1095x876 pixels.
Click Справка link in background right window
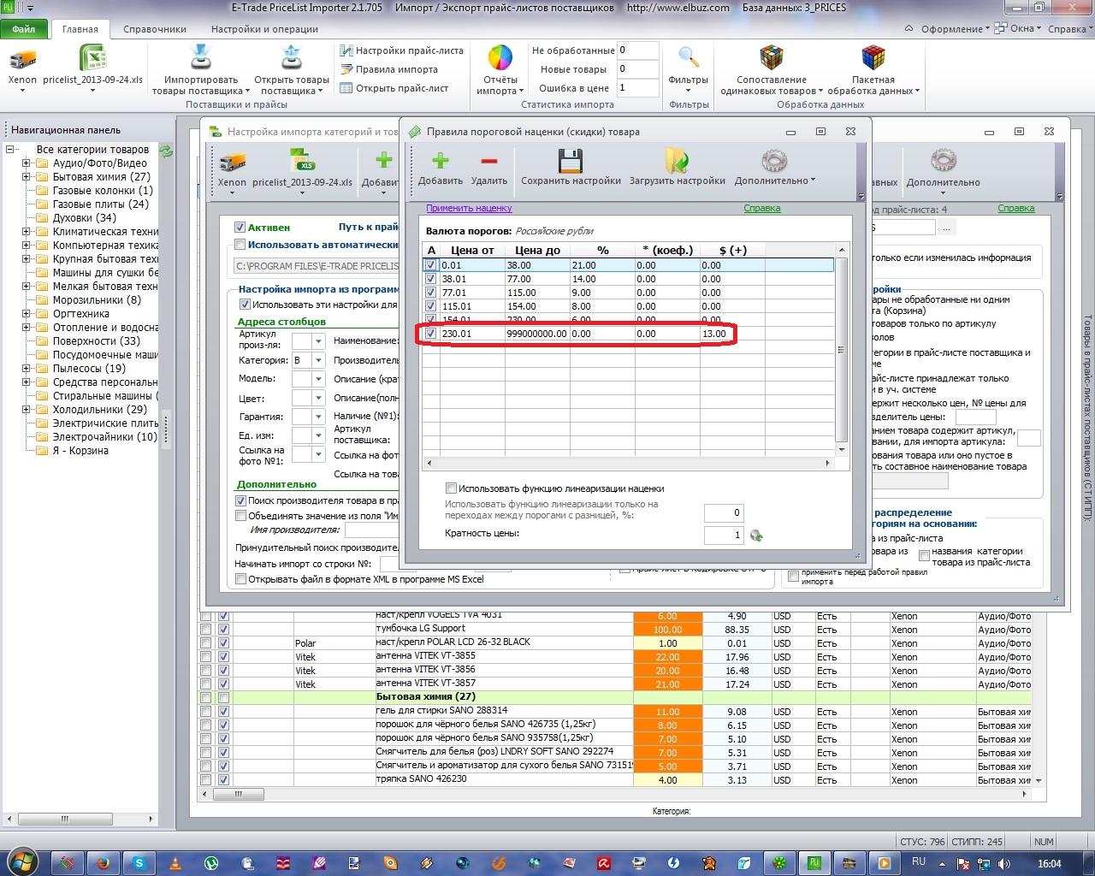tap(1016, 209)
